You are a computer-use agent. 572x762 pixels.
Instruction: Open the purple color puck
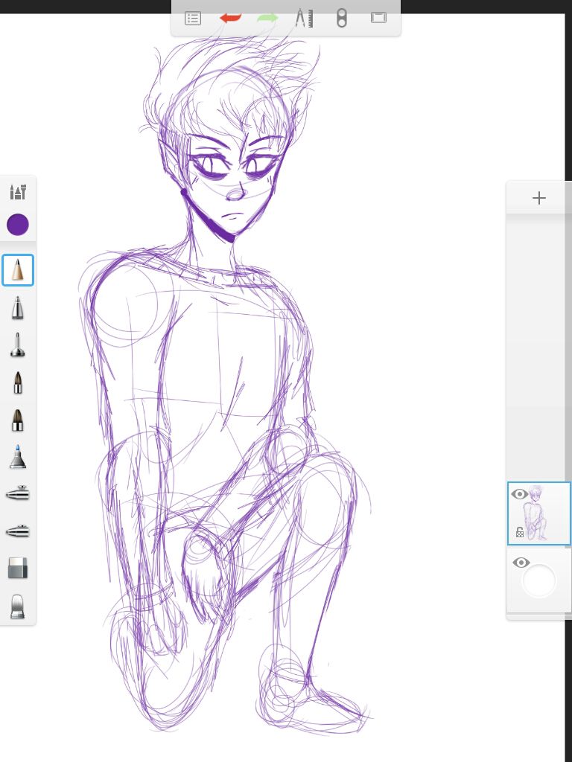click(x=18, y=225)
